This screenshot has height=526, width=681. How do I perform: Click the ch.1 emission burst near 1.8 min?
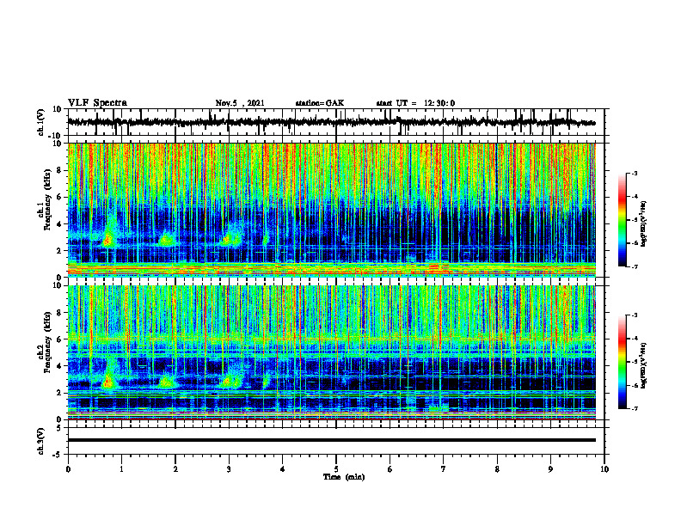pyautogui.click(x=166, y=240)
